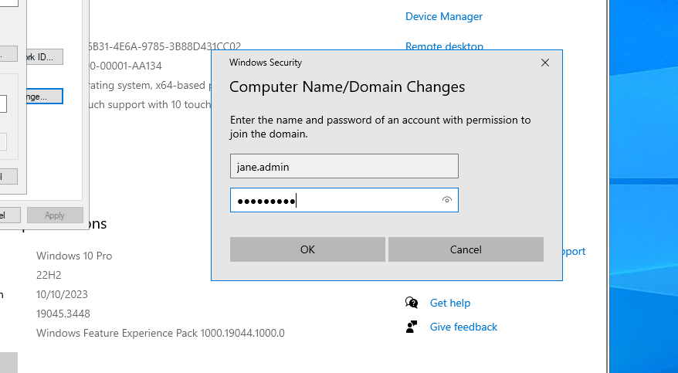The width and height of the screenshot is (678, 373).
Task: Click the jane.admin username field
Action: tap(344, 166)
